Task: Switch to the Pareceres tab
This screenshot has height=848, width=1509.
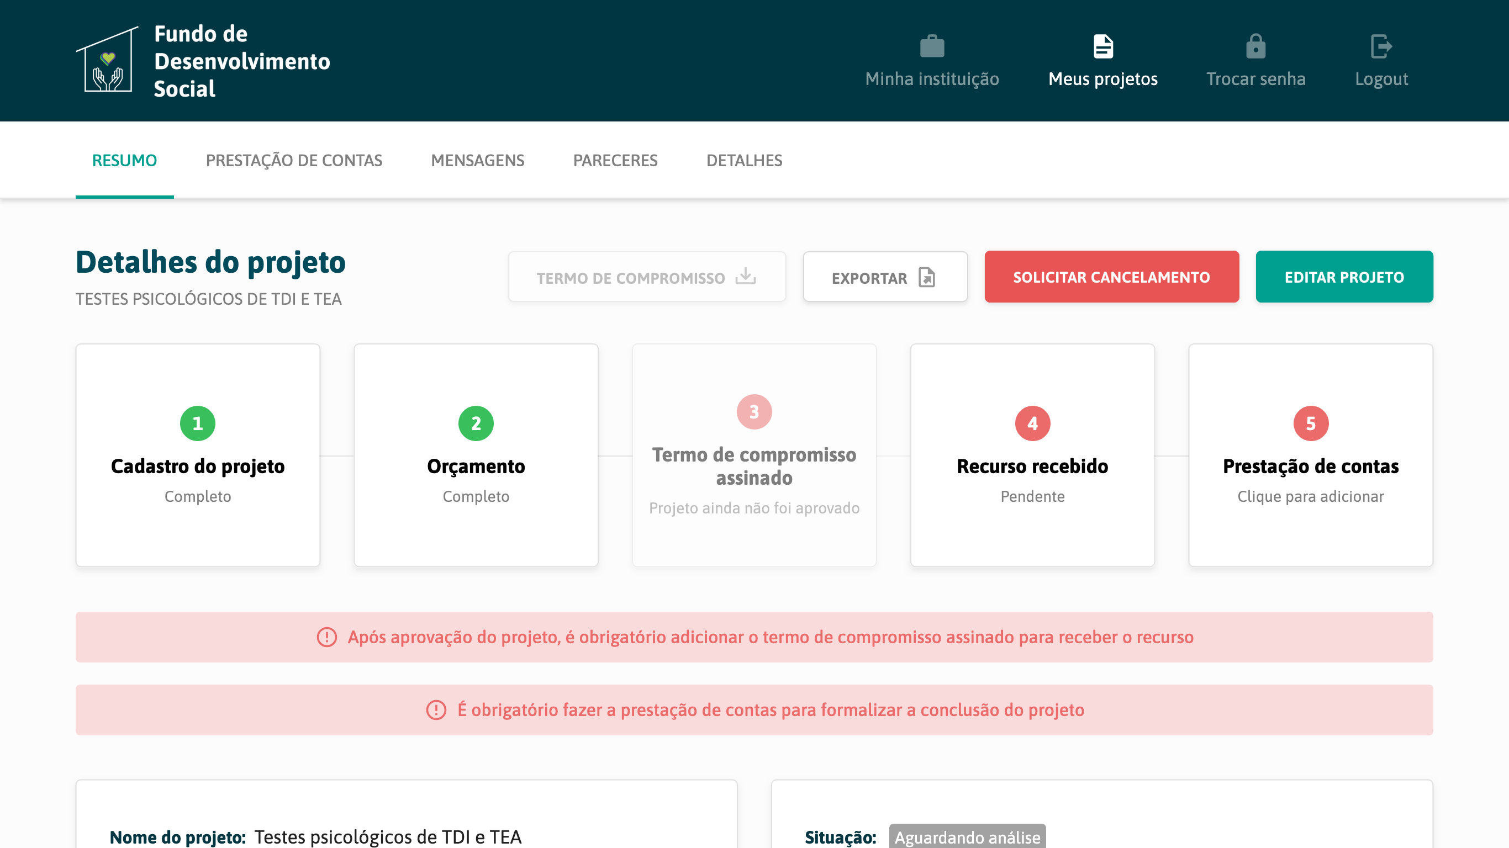Action: point(615,160)
